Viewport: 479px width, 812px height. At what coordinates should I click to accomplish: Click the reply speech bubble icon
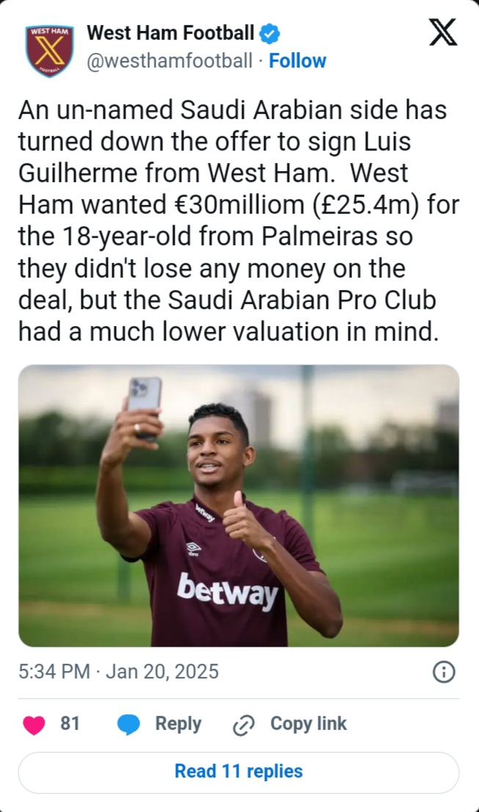(x=128, y=725)
